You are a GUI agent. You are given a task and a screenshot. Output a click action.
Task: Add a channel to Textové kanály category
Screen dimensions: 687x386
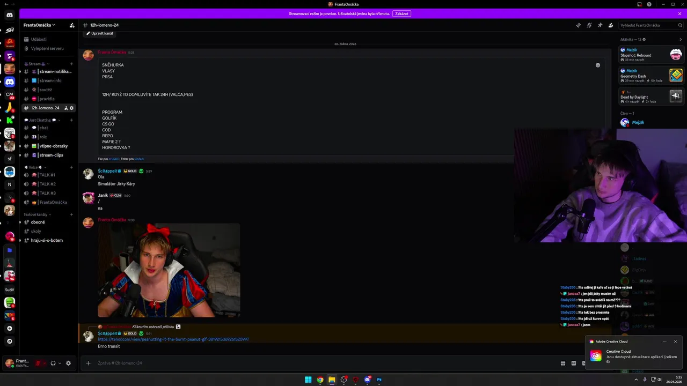point(71,214)
